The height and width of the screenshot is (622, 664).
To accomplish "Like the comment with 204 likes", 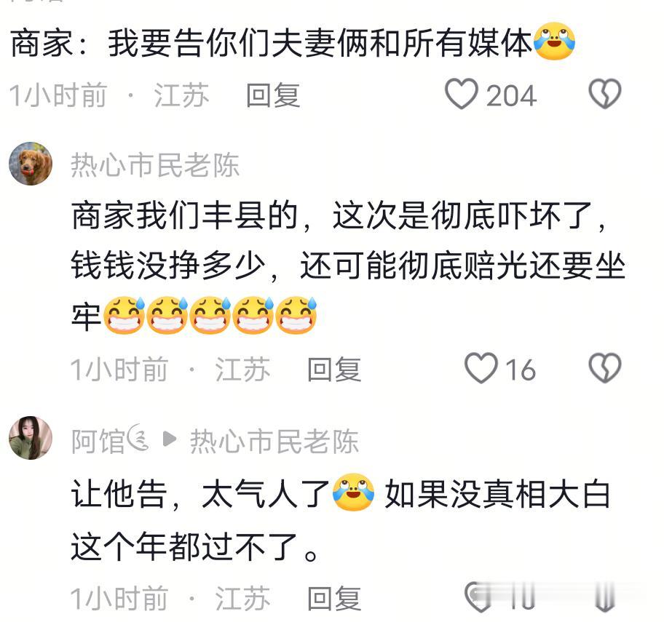I will 461,94.
